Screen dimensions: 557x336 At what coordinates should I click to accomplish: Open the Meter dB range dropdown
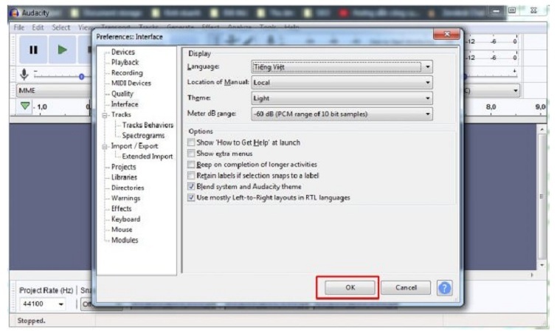[342, 114]
